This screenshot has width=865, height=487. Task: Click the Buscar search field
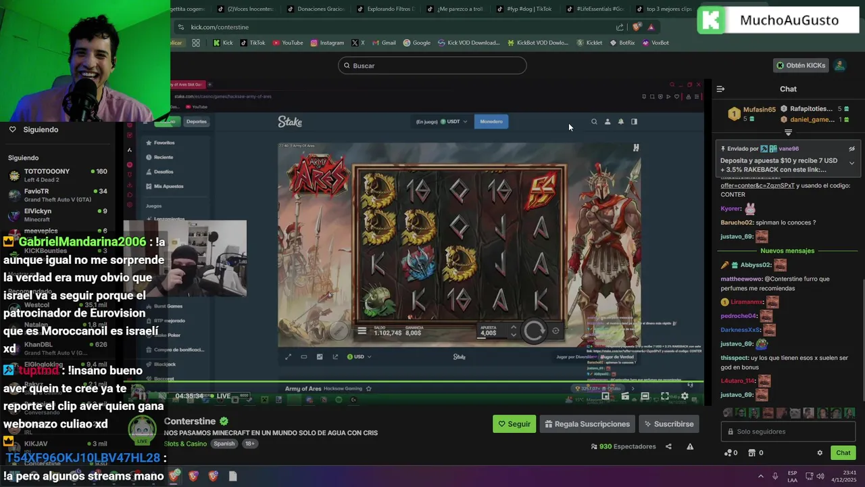click(432, 66)
